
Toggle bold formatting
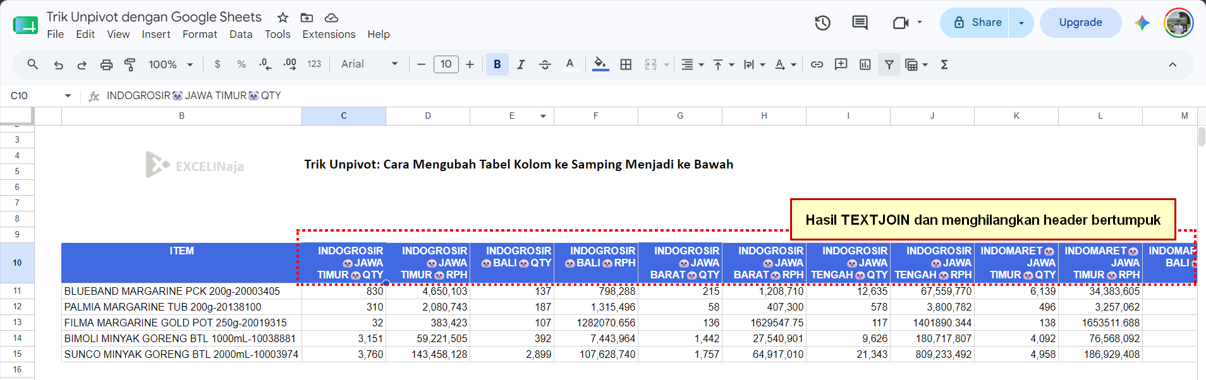tap(497, 64)
